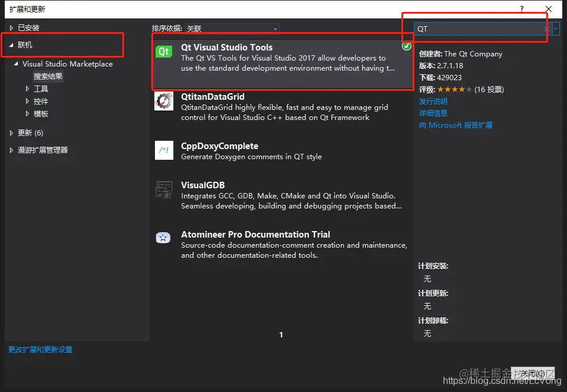This screenshot has height=392, width=567.
Task: Open the 详细信息 link
Action: point(433,113)
